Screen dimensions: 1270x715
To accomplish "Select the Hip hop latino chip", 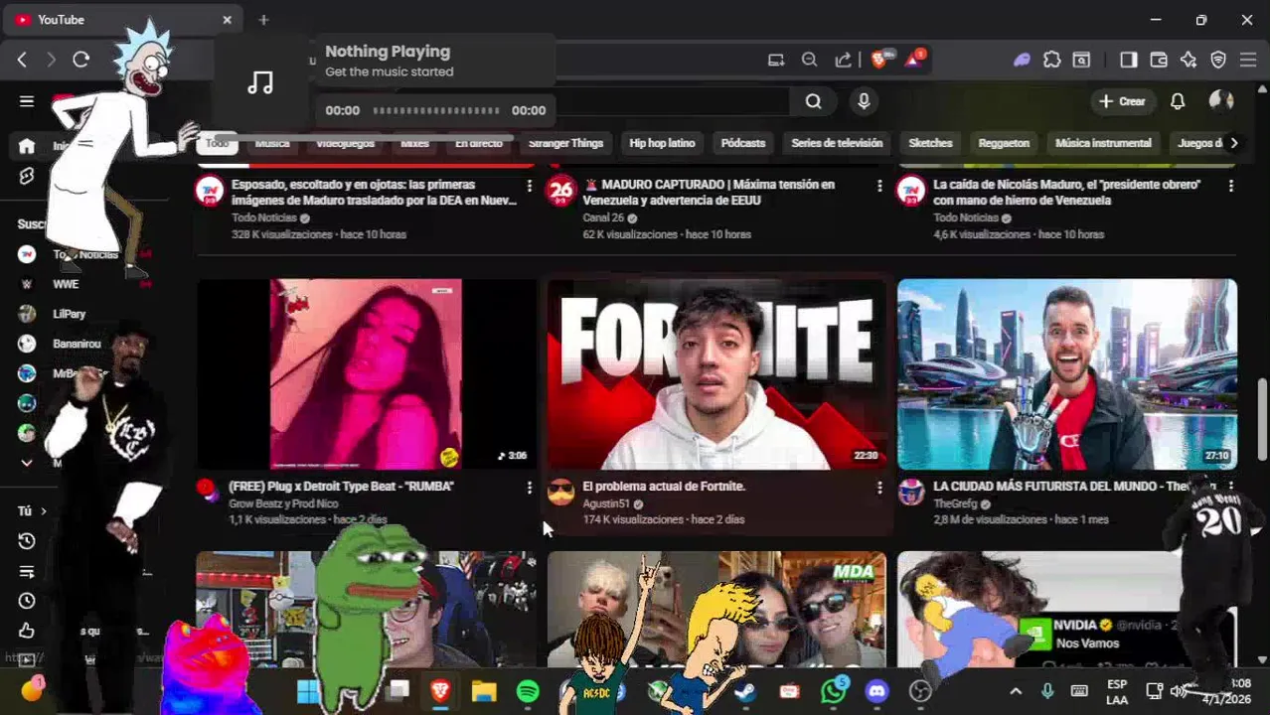I will coord(662,143).
